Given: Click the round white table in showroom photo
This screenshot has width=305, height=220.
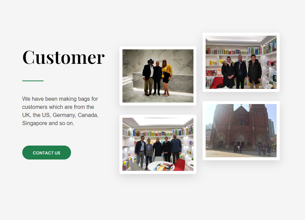Looking at the screenshot, I should click(x=161, y=166).
